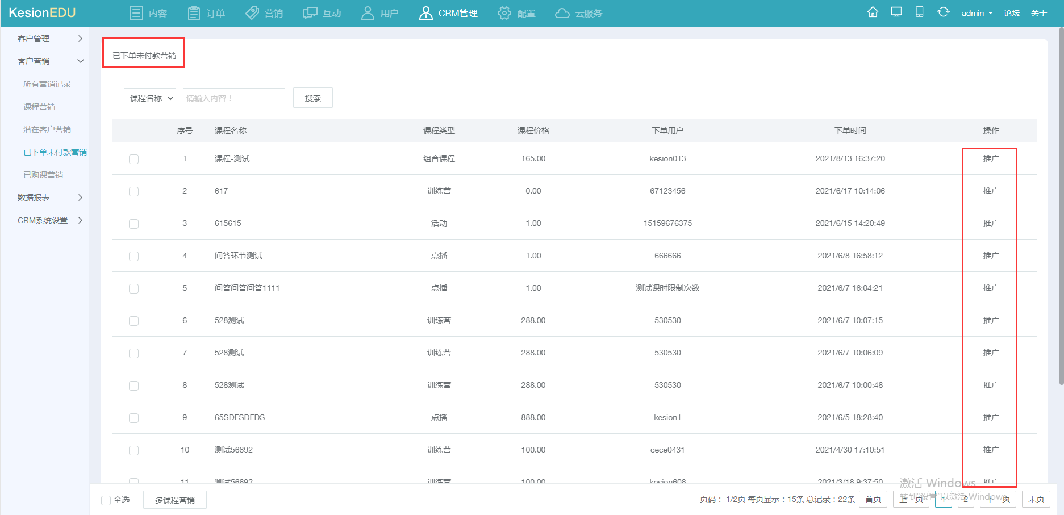
Task: Go to the home house icon
Action: (x=873, y=12)
